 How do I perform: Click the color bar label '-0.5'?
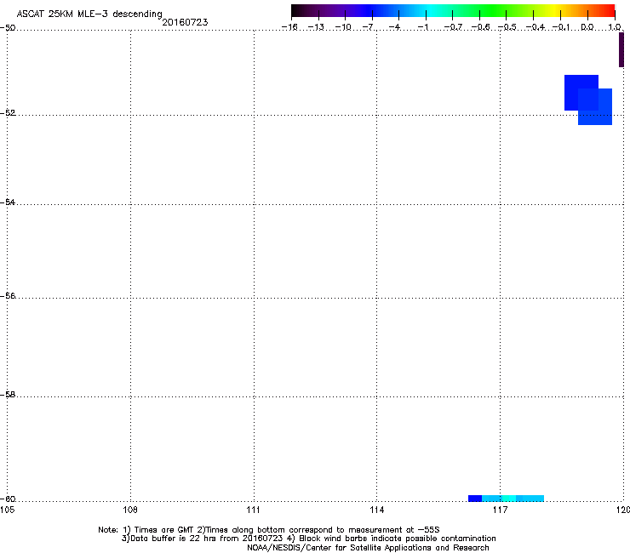click(x=507, y=27)
